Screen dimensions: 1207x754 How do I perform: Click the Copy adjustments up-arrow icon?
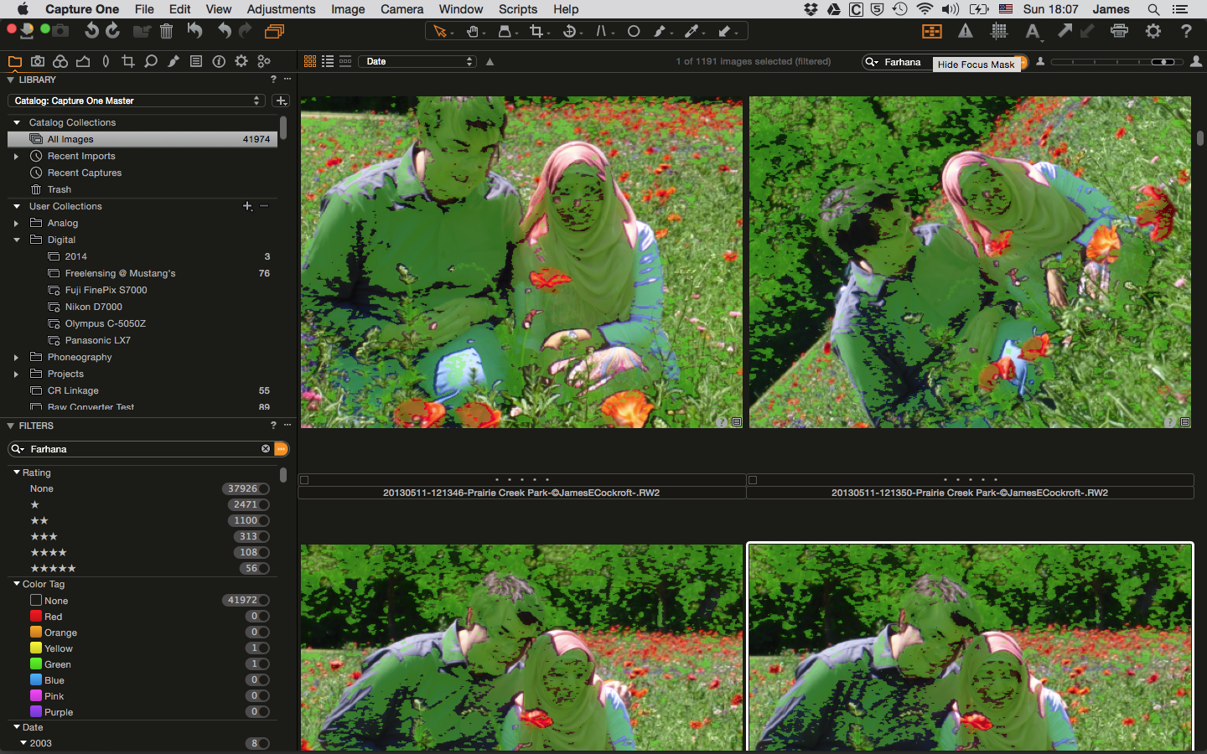[1065, 31]
